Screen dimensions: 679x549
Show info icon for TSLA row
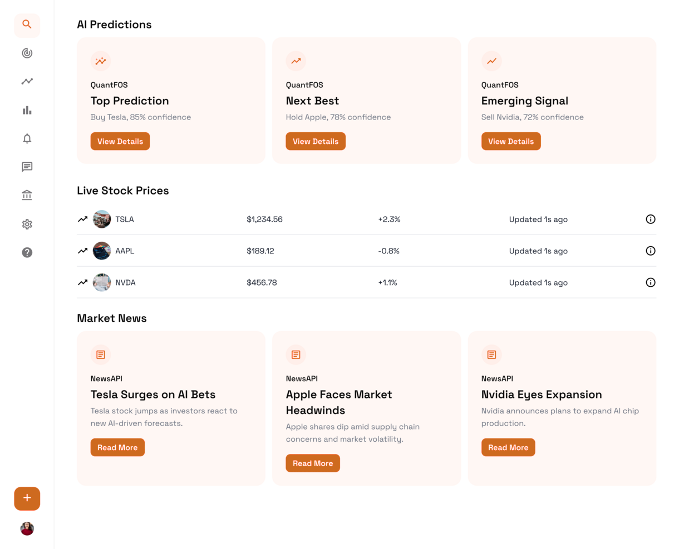coord(650,219)
